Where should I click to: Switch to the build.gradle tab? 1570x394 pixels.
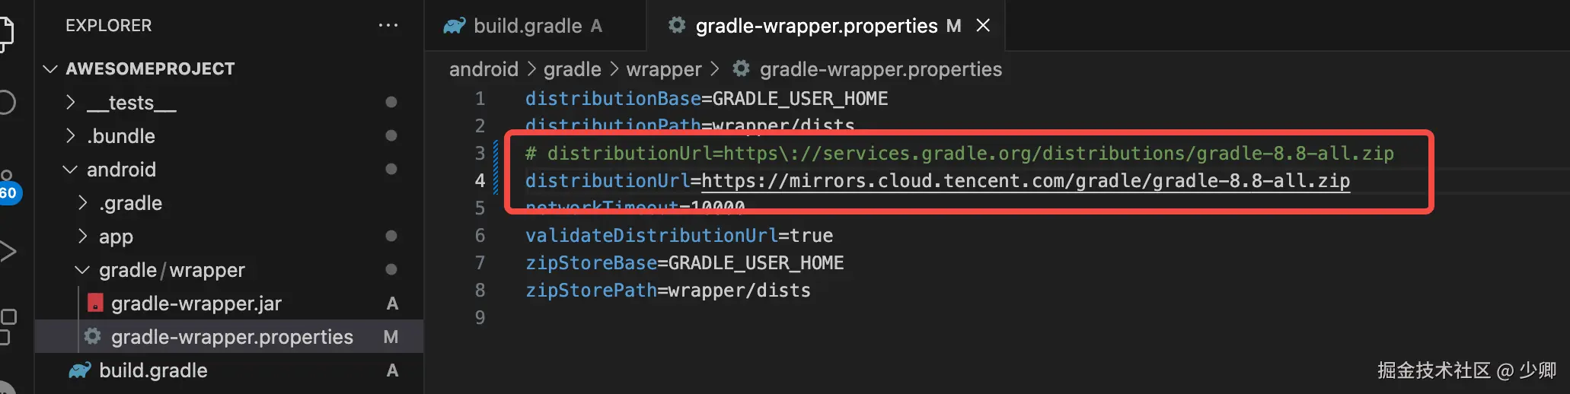pyautogui.click(x=527, y=26)
